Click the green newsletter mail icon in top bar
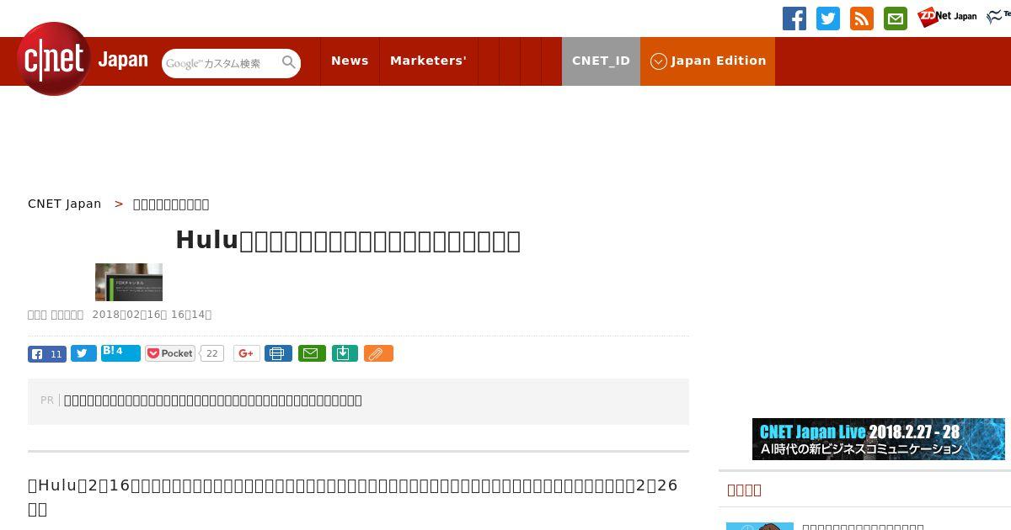The width and height of the screenshot is (1011, 530). coord(896,19)
